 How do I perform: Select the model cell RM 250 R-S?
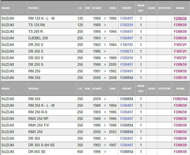pyautogui.click(x=38, y=112)
